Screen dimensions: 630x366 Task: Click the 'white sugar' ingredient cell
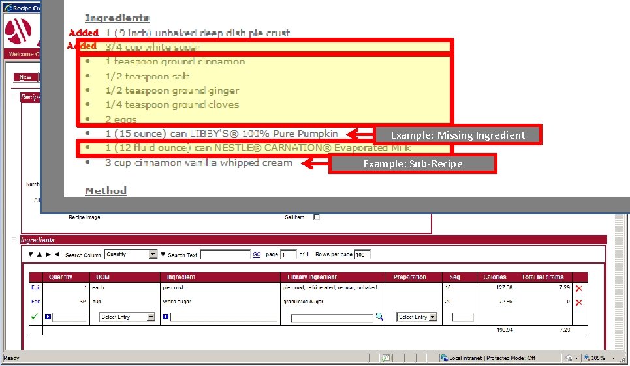(x=177, y=302)
